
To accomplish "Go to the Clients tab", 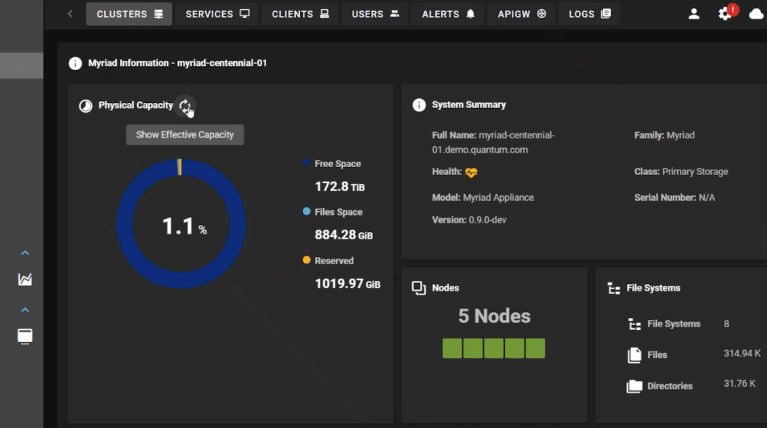I will 300,14.
